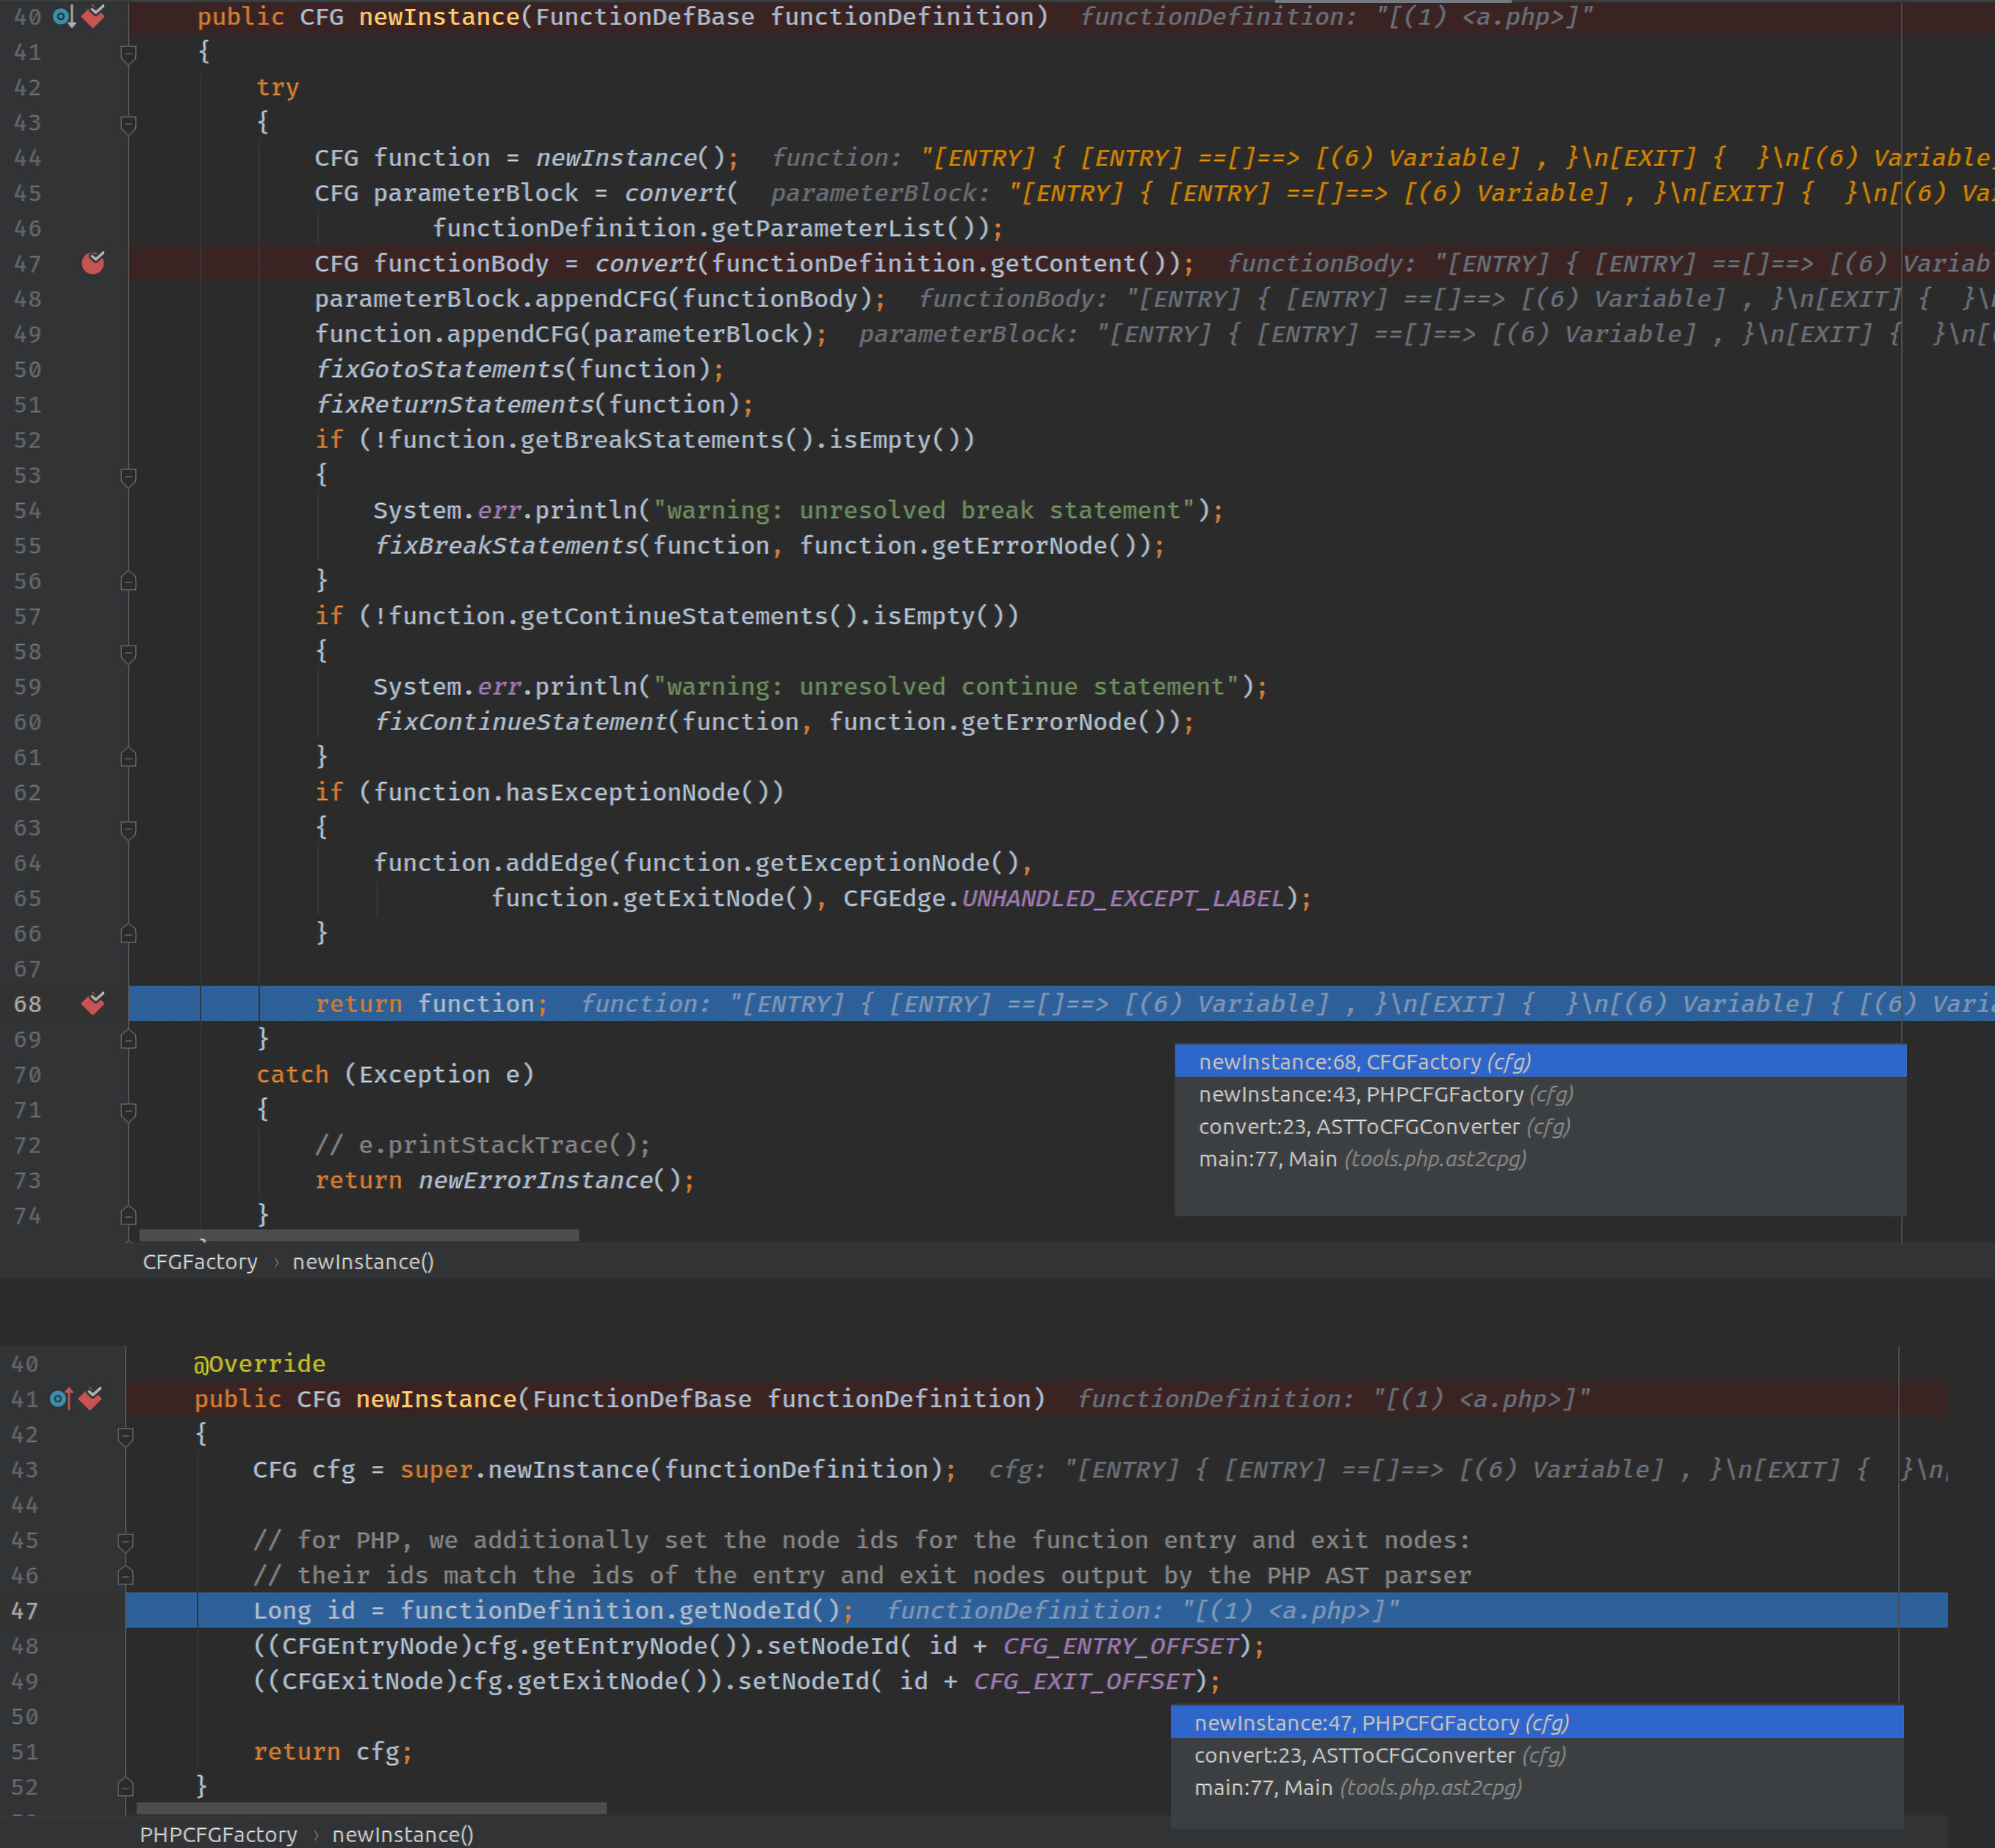
Task: Select convert:23 frame in lower stack list
Action: click(x=1537, y=1755)
